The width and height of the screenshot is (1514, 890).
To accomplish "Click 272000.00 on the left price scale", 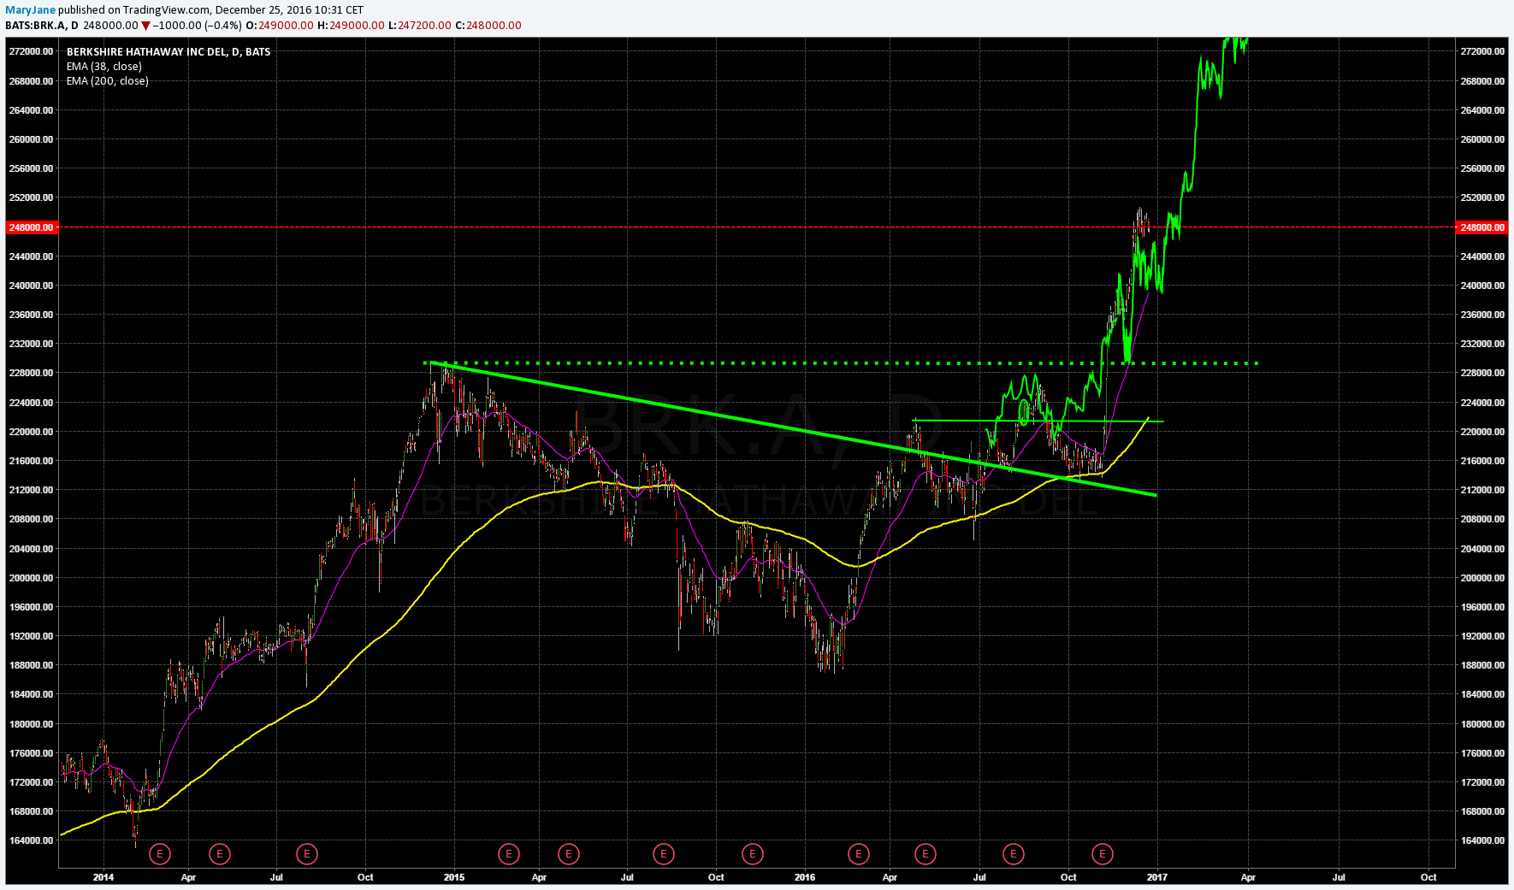I will pos(32,51).
